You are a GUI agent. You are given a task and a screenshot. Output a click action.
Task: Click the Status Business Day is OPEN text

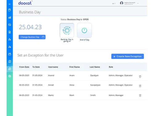(x=75, y=19)
